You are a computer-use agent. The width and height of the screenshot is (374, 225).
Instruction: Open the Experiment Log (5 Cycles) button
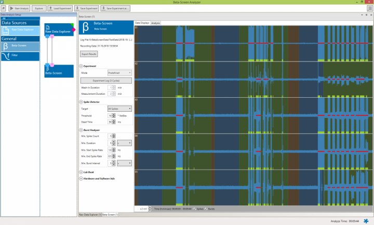pyautogui.click(x=106, y=81)
